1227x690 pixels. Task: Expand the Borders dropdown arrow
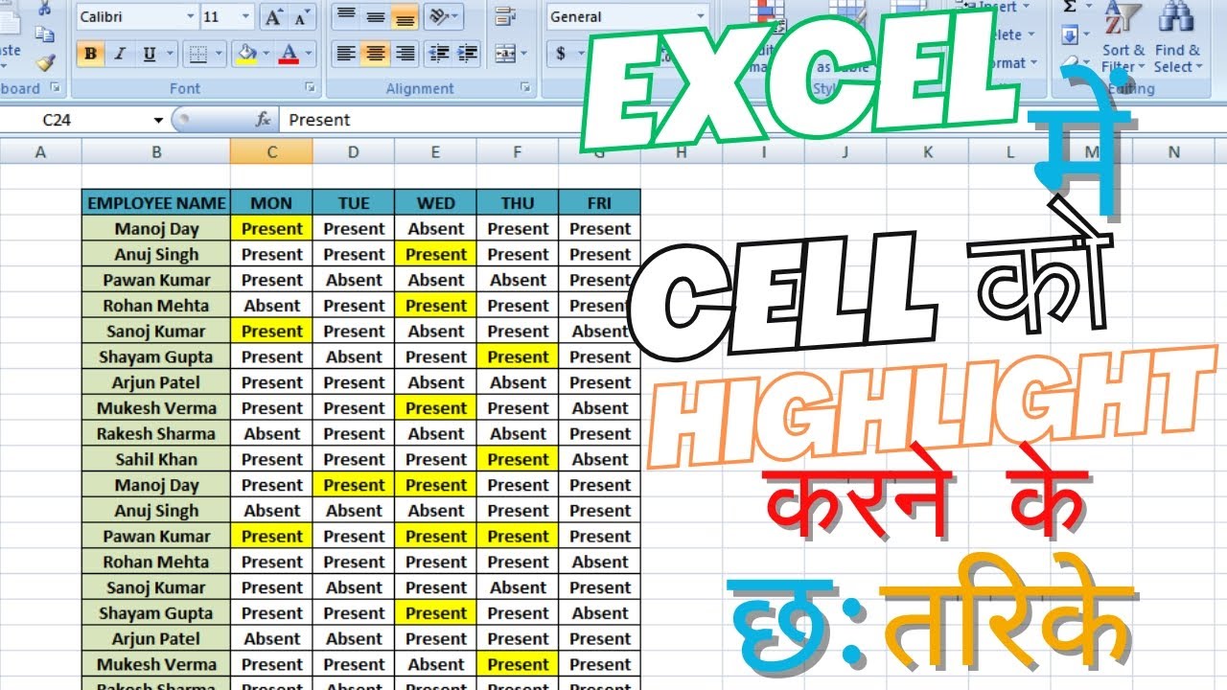tap(219, 54)
